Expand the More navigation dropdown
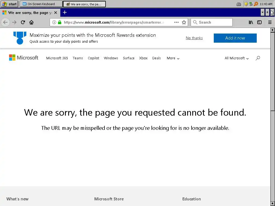 pyautogui.click(x=173, y=58)
